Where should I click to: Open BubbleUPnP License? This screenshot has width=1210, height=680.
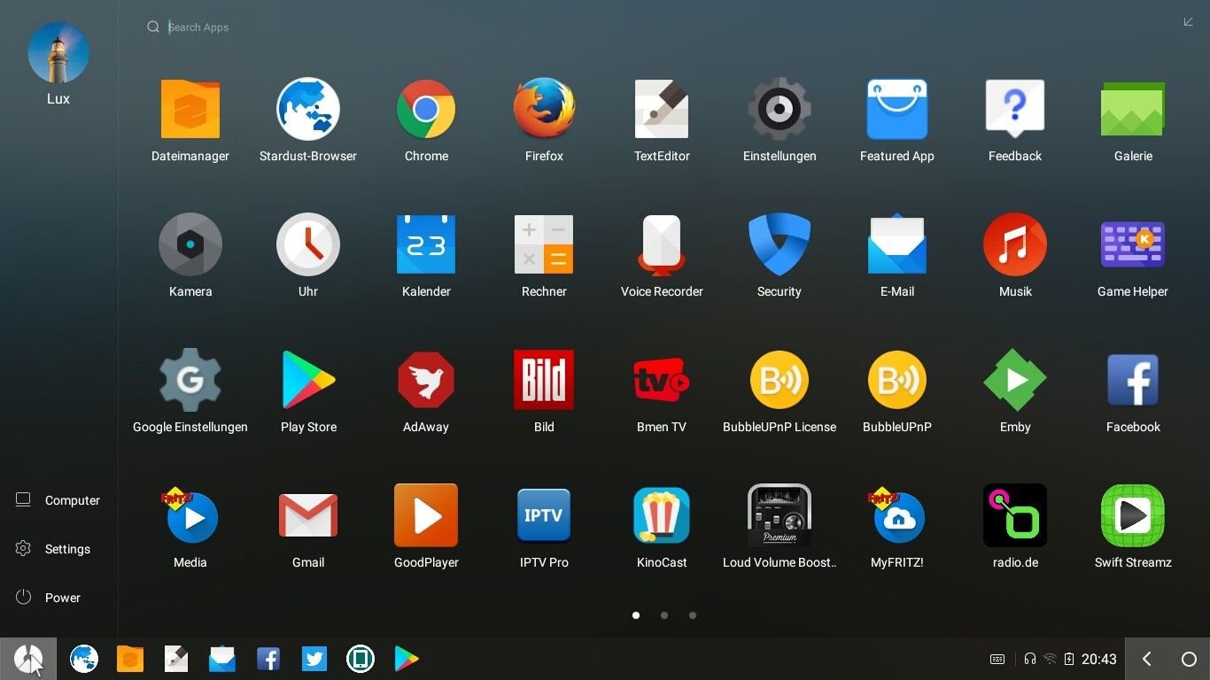[x=780, y=380]
